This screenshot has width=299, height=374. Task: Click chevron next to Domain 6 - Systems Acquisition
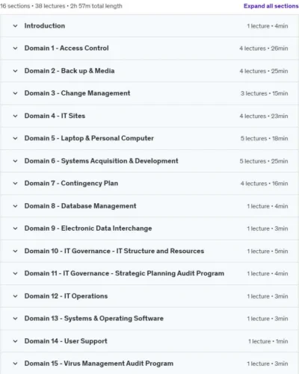(x=15, y=160)
